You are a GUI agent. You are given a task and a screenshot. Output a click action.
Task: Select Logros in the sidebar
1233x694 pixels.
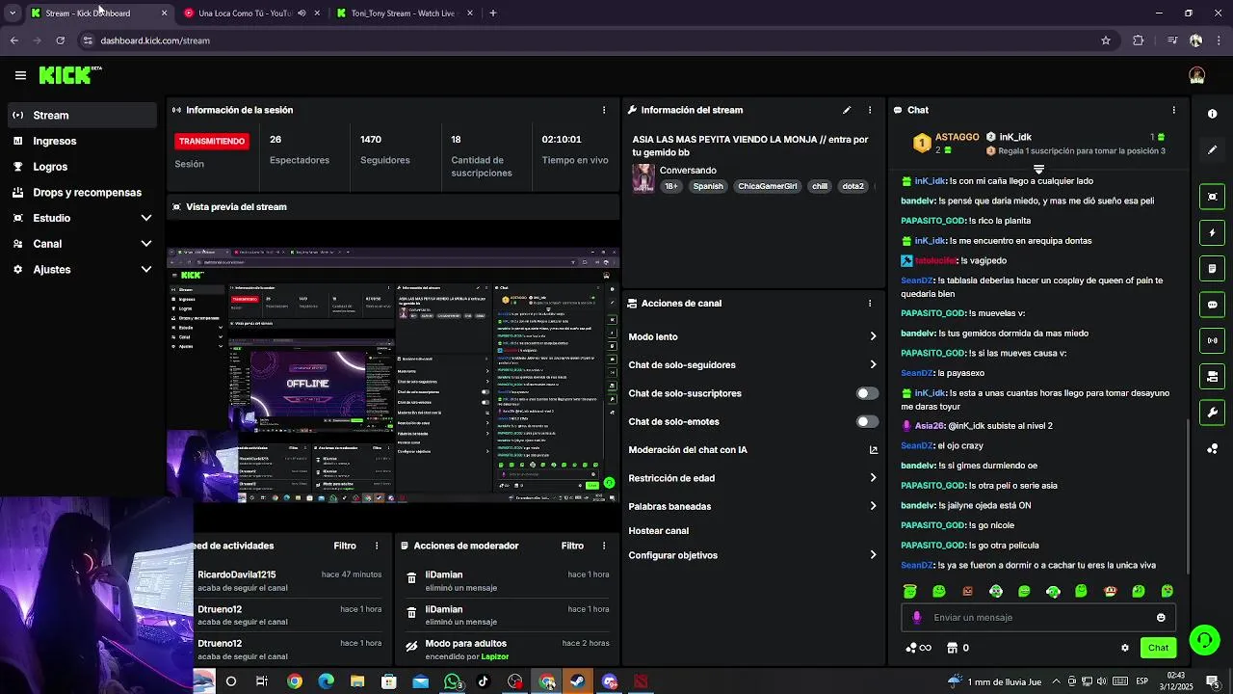tap(82, 167)
